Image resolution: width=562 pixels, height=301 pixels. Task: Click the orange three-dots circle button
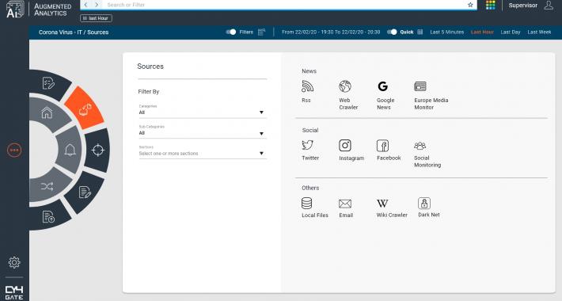pyautogui.click(x=14, y=150)
